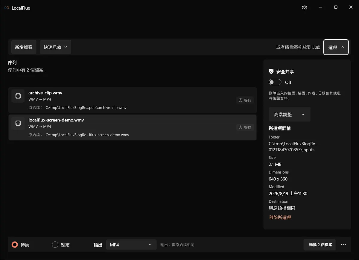This screenshot has width=359, height=260.
Task: Select the 轉換 radio button
Action: pyautogui.click(x=15, y=245)
